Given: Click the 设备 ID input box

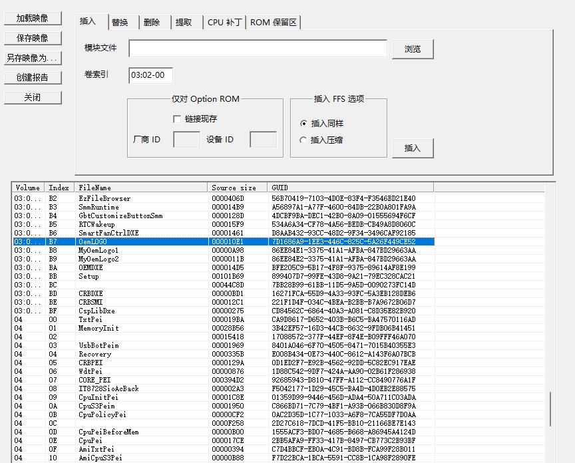Looking at the screenshot, I should 264,140.
